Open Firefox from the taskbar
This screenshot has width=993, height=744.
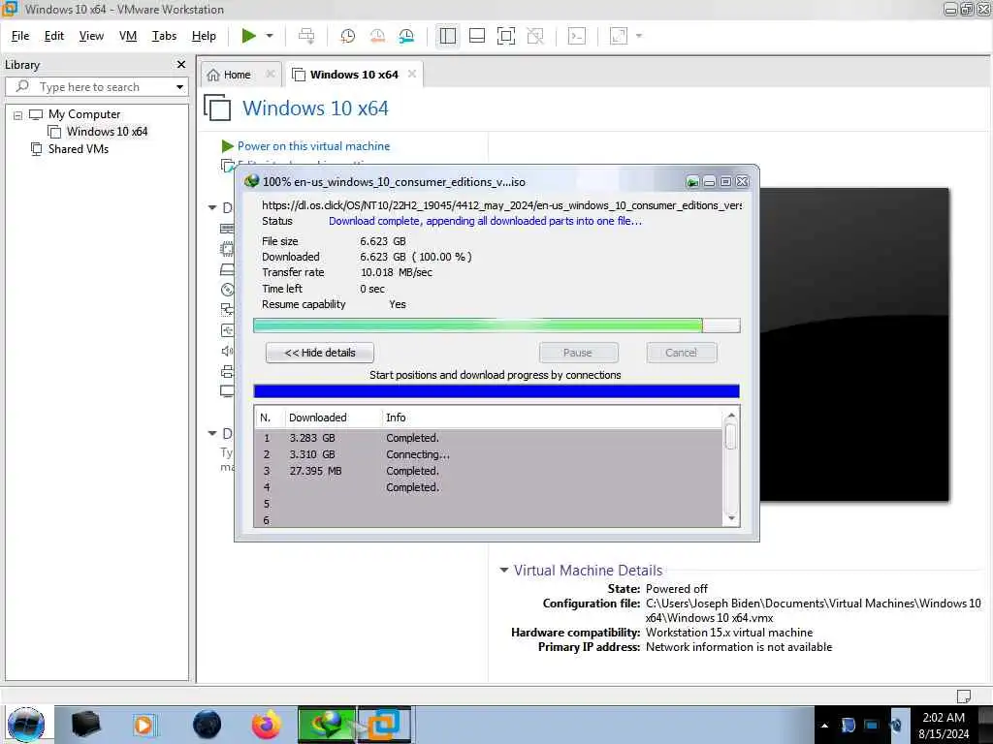pos(267,725)
